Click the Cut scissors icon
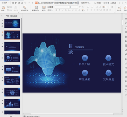Image resolution: width=127 pixels, height=117 pixels. [8, 7]
